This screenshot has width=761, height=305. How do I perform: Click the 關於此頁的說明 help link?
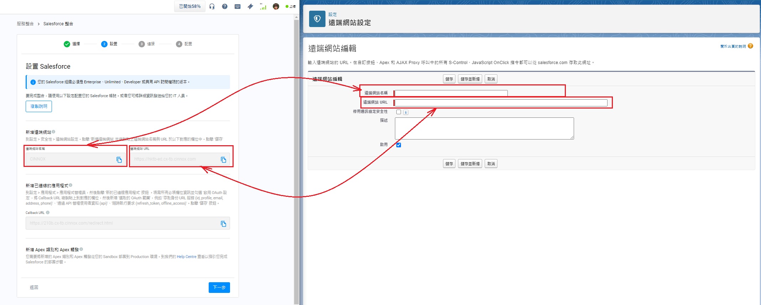click(733, 46)
